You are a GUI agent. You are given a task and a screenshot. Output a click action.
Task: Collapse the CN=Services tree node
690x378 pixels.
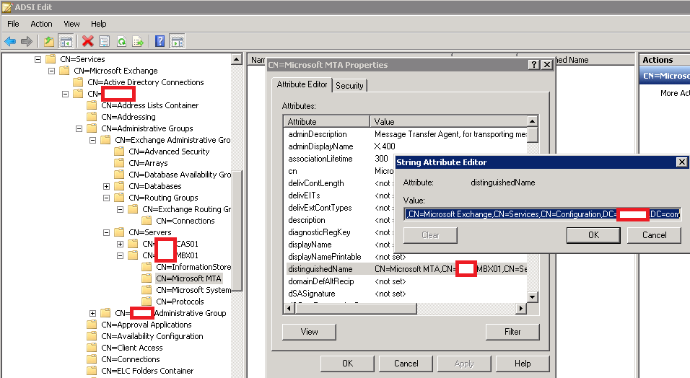[38, 59]
